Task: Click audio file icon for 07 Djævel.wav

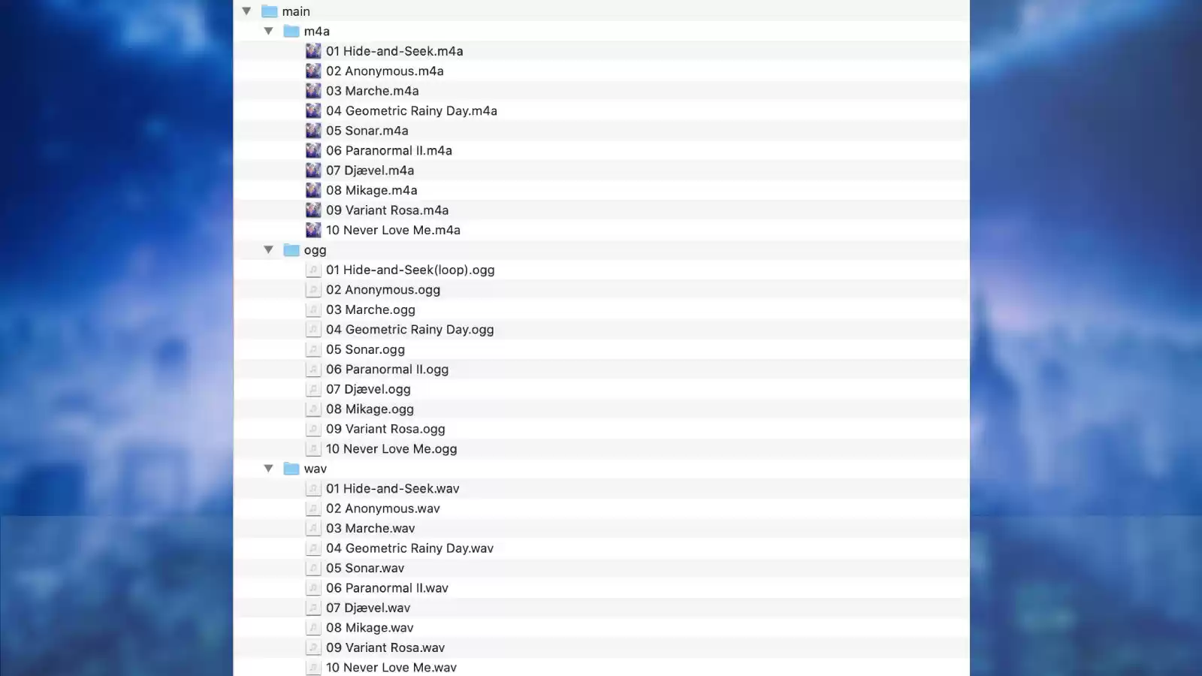Action: tap(313, 608)
